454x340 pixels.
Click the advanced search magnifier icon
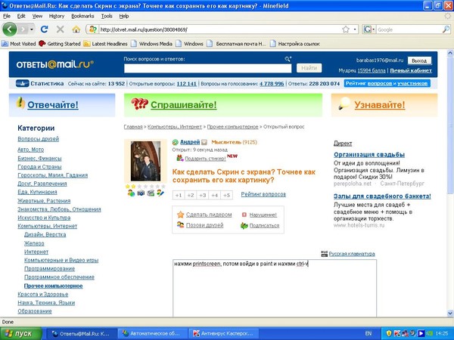point(288,59)
